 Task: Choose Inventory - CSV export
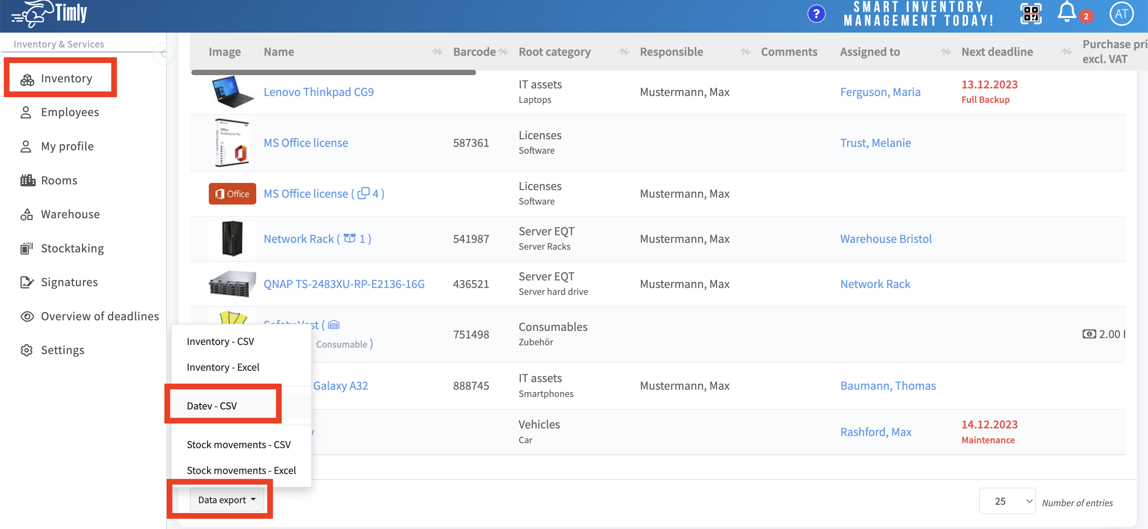tap(220, 342)
